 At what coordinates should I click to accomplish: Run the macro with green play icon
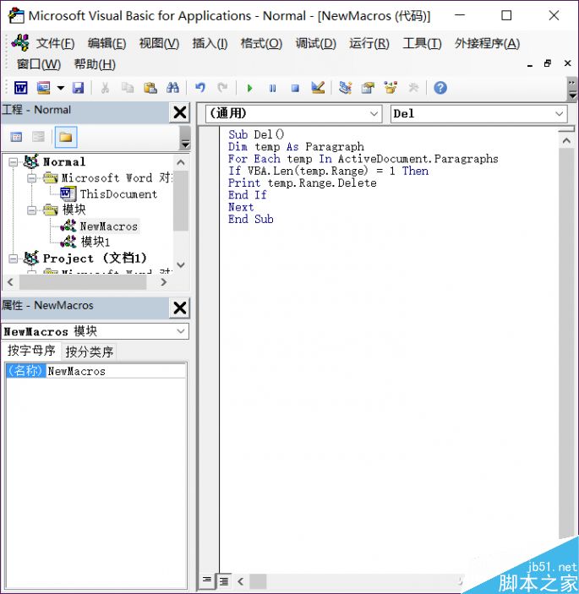tap(249, 88)
